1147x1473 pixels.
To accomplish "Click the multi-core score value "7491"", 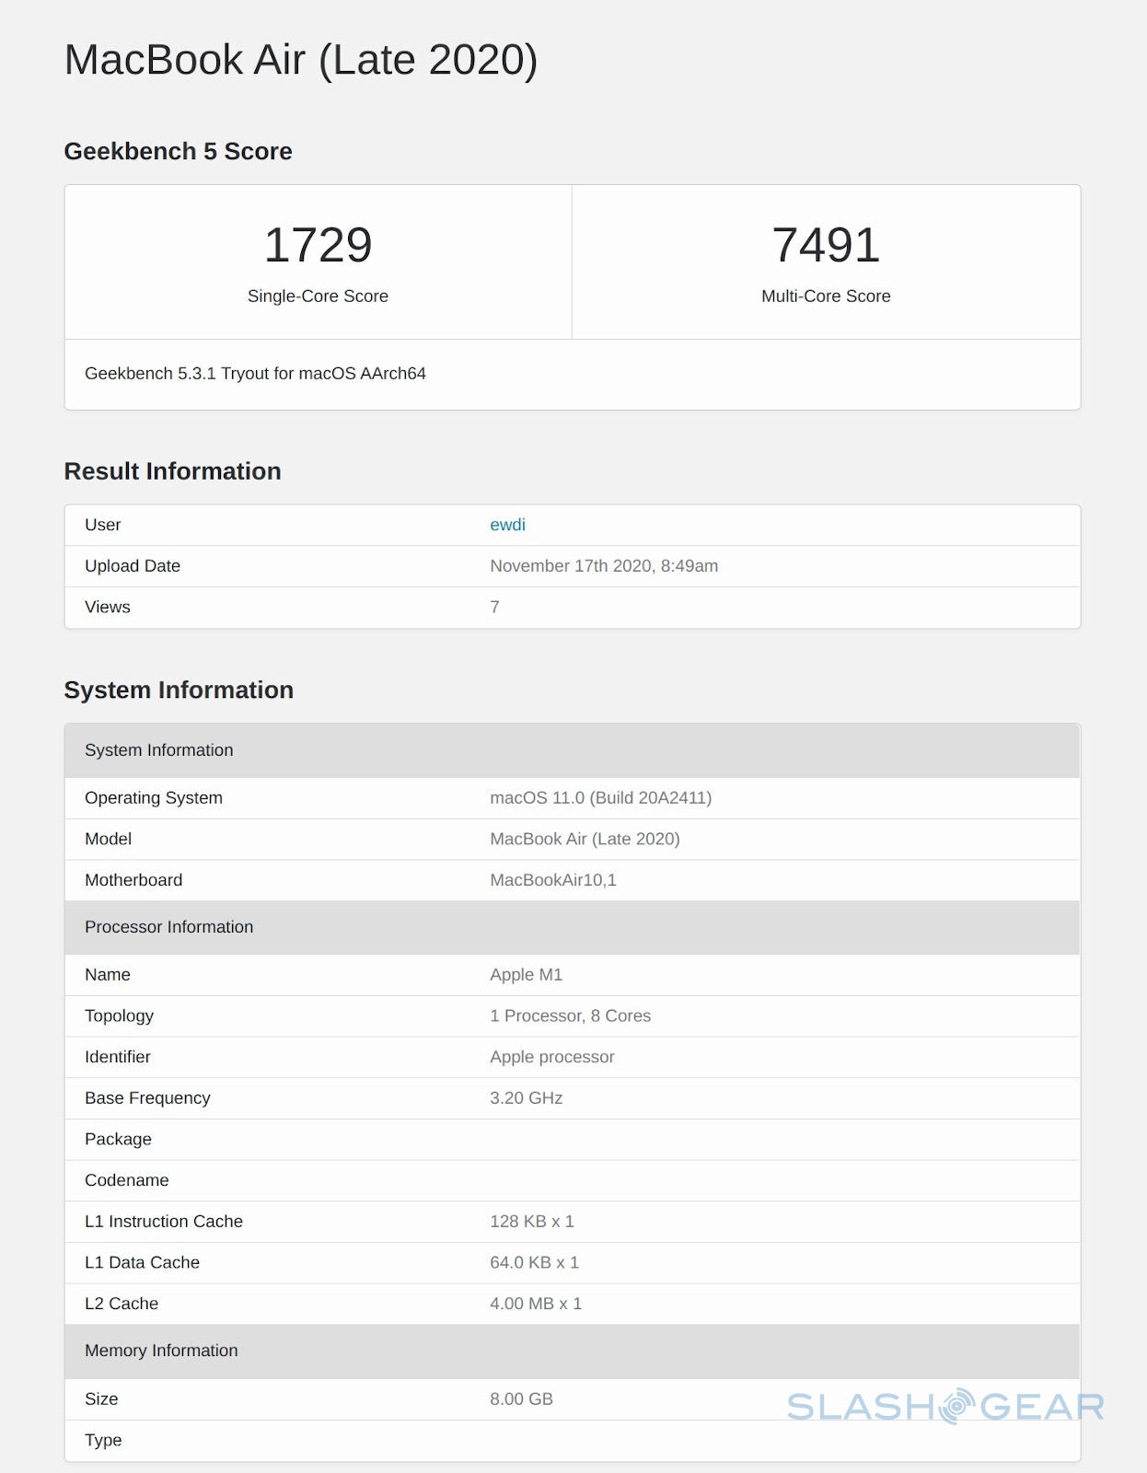I will (826, 245).
